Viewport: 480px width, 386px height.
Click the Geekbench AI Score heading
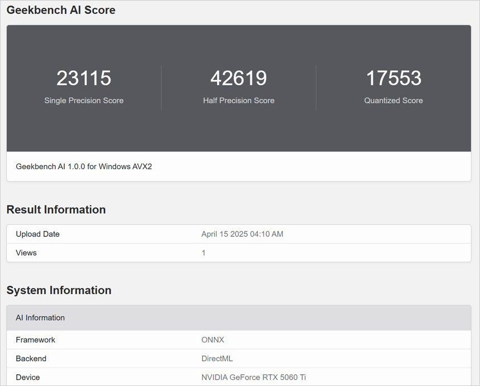[x=61, y=10]
